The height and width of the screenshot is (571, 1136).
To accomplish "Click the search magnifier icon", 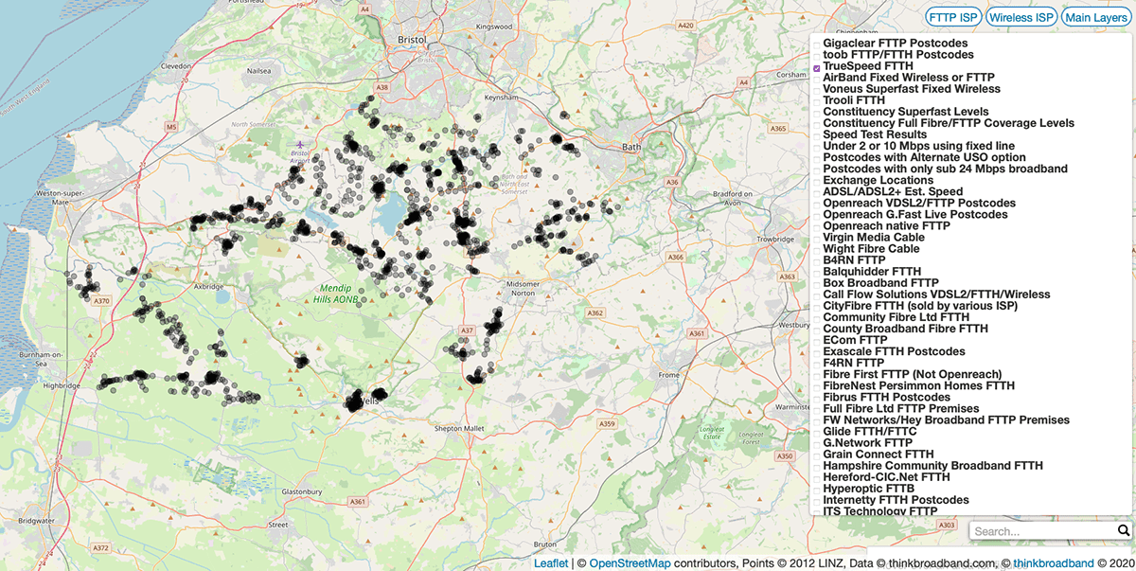I will point(1123,531).
